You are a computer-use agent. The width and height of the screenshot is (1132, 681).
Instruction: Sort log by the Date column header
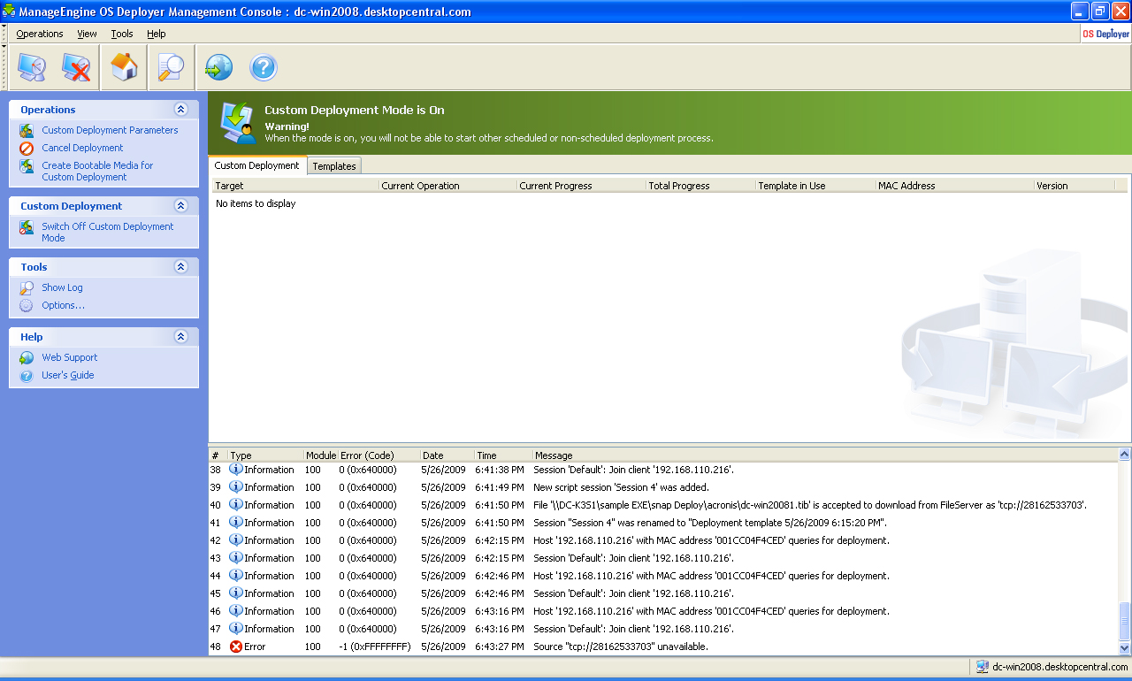tap(447, 455)
